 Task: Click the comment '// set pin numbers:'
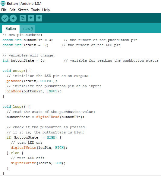tap(22, 35)
